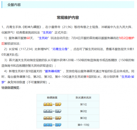
Task: Click the blue 生死劫·娑罗 title badge
Action: 52,125
